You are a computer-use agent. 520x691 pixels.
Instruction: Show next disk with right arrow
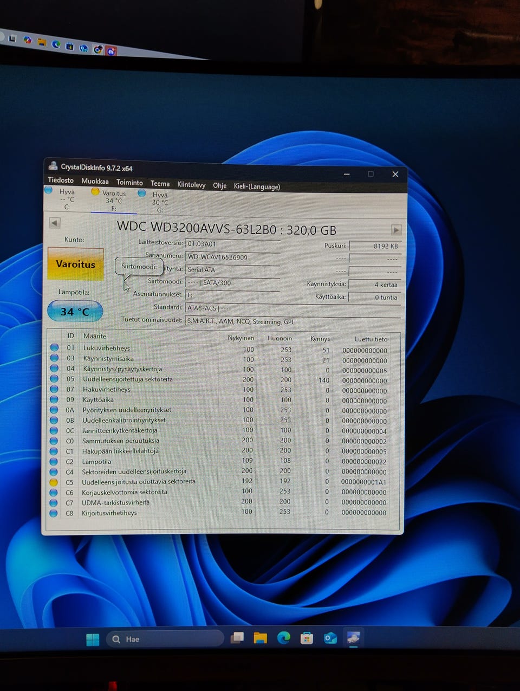[x=396, y=230]
